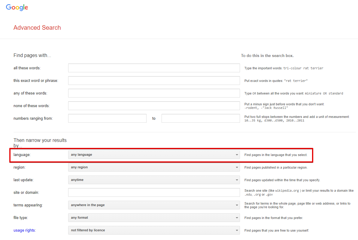Click the arrow on the file type dropdown

coord(237,218)
